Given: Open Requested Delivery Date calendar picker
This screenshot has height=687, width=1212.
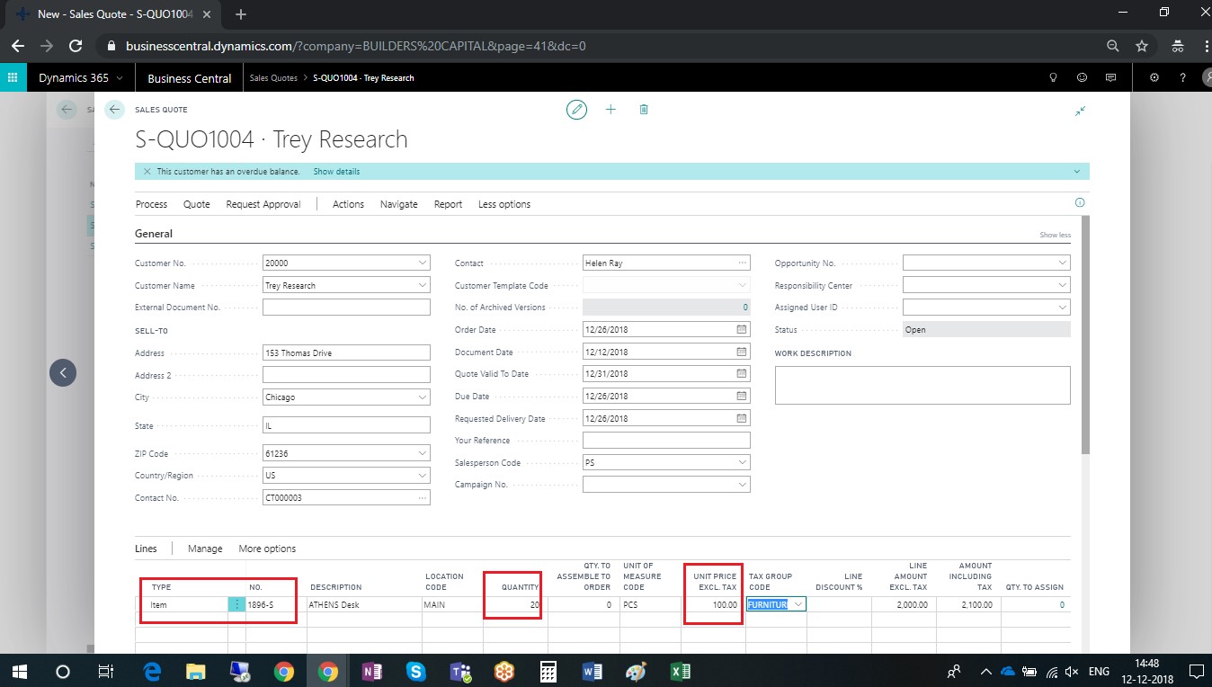Looking at the screenshot, I should point(742,418).
